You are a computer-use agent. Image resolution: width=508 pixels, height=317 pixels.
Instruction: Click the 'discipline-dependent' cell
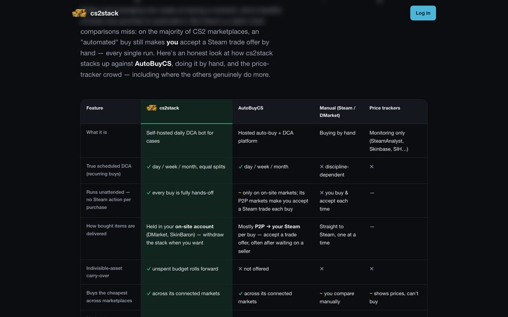pos(334,171)
